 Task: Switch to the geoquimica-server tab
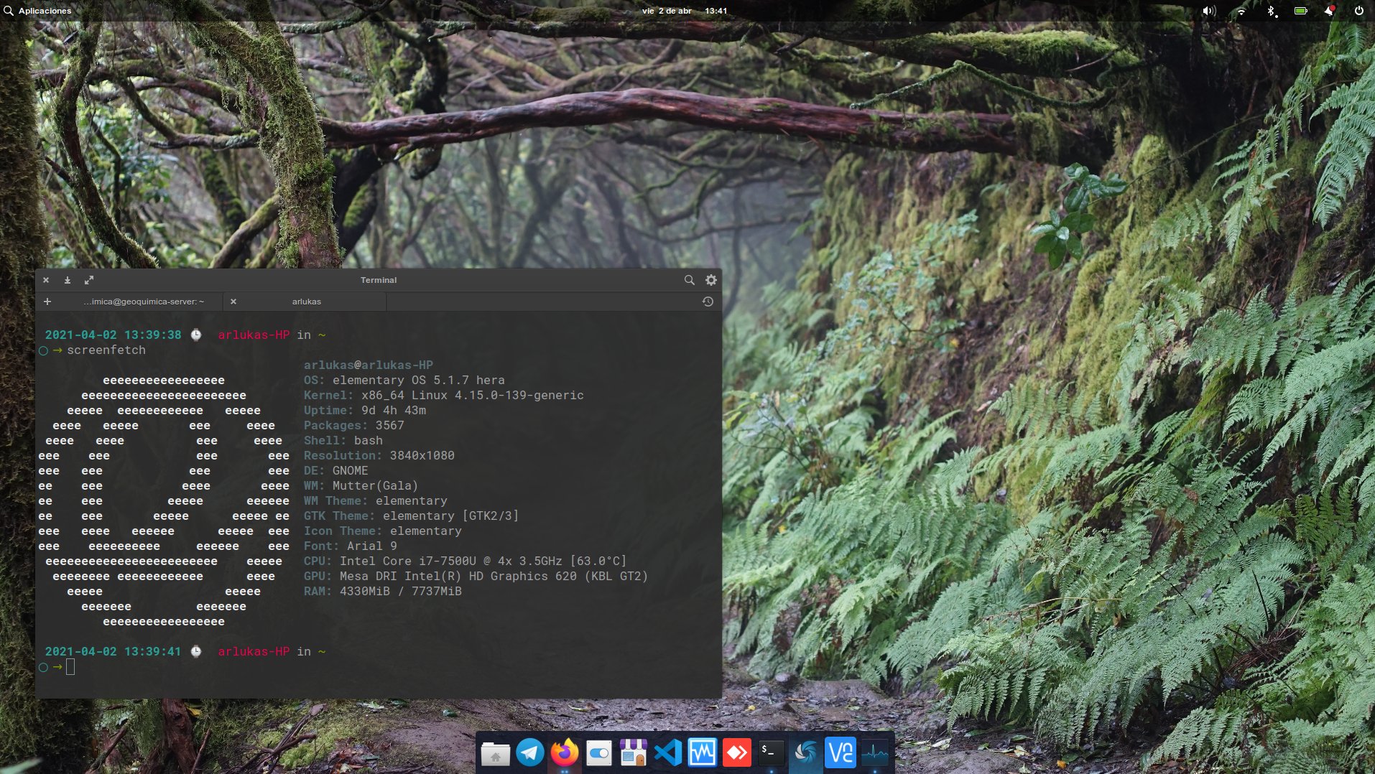coord(144,302)
